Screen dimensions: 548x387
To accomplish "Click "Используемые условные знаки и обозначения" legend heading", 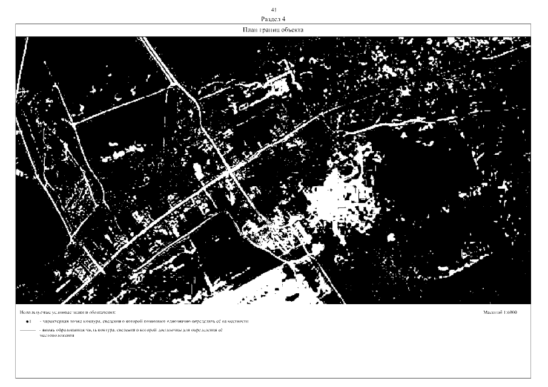I will (67, 313).
